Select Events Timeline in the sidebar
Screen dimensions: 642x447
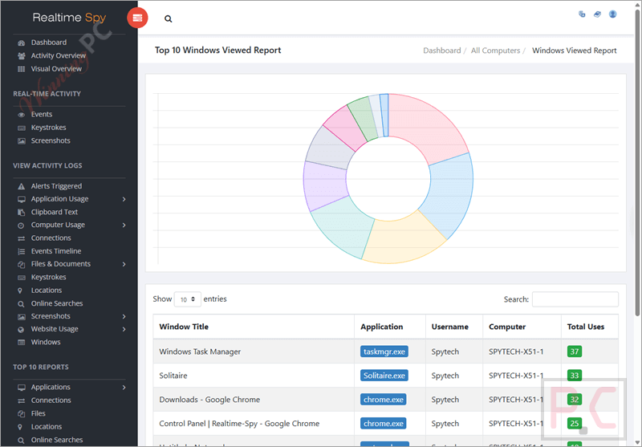[x=56, y=251]
